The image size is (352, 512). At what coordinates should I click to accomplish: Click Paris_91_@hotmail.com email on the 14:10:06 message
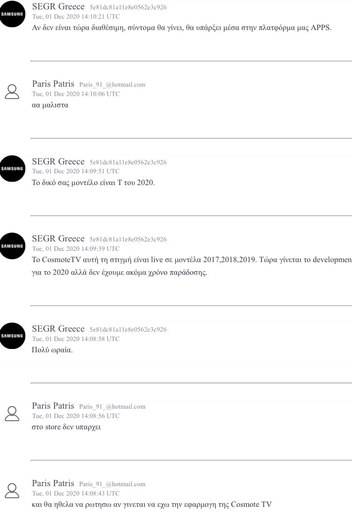tap(112, 85)
